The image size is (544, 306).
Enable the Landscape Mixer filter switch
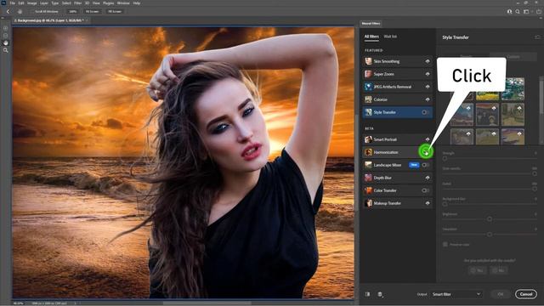[425, 165]
